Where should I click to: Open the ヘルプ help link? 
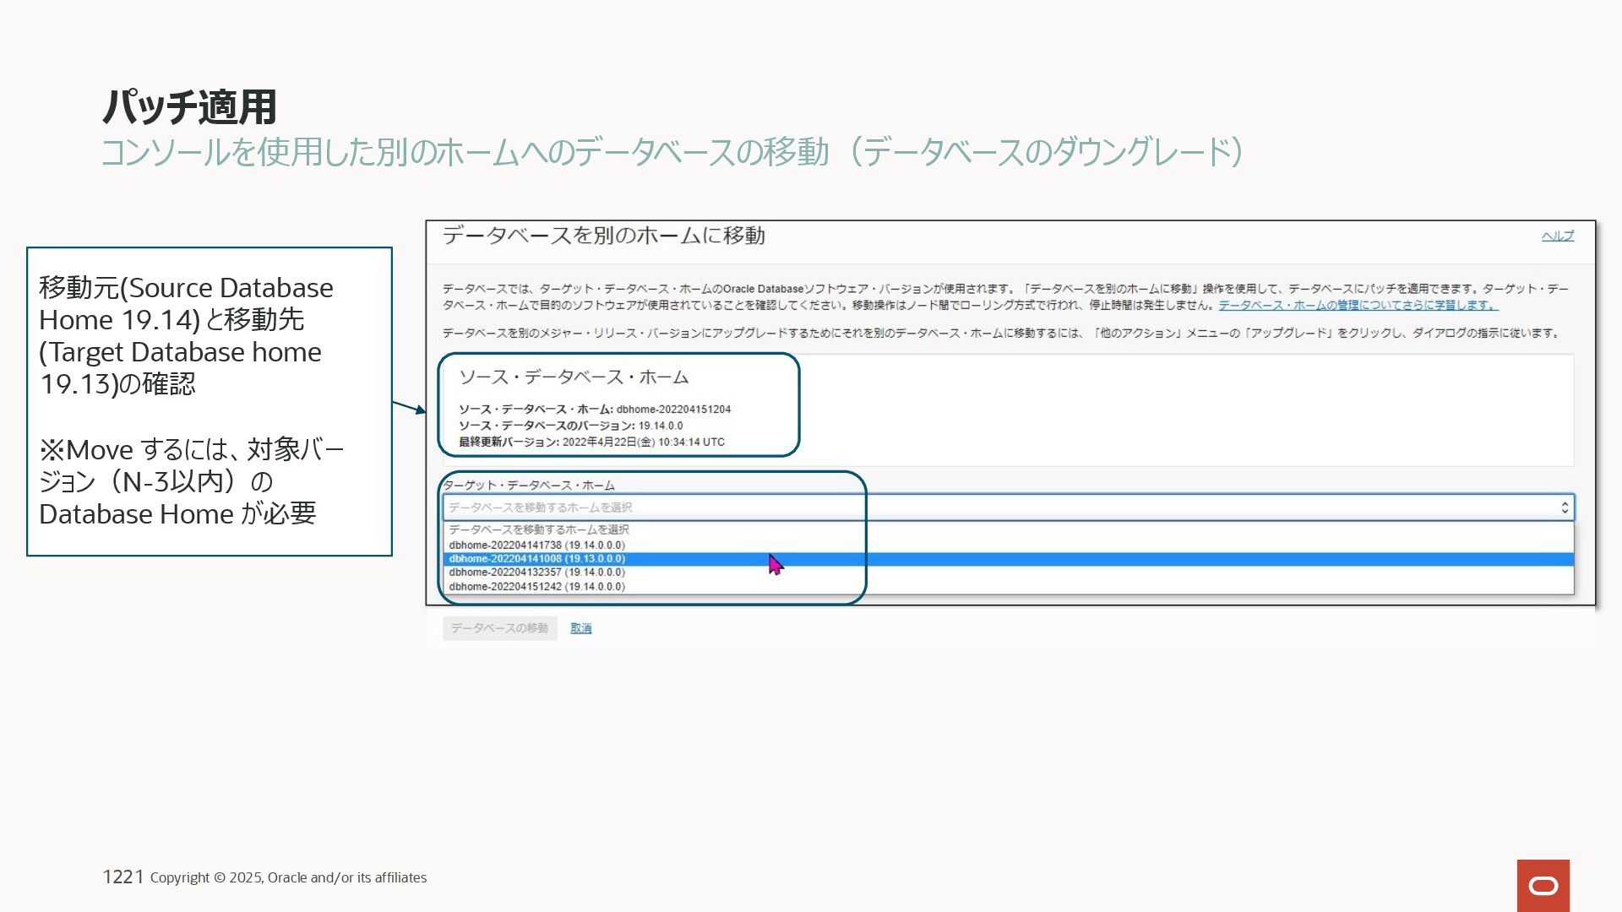pyautogui.click(x=1557, y=236)
